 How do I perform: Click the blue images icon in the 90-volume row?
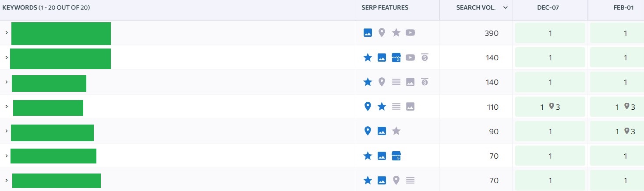tap(382, 131)
